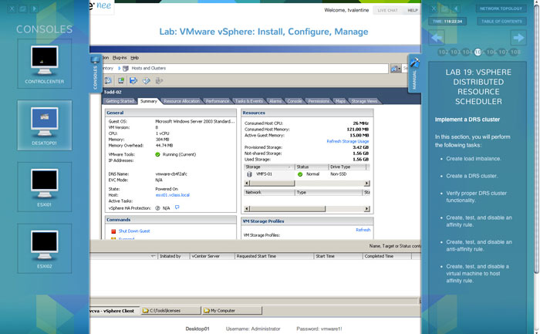Viewport: 540px width, 334px height.
Task: Switch to the Resource Allocation tab
Action: [x=181, y=101]
